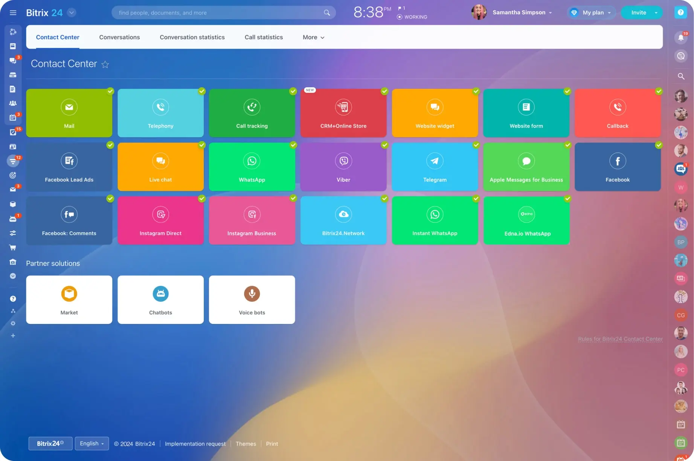Toggle the green checkmark on WhatsApp tile

coord(293,145)
